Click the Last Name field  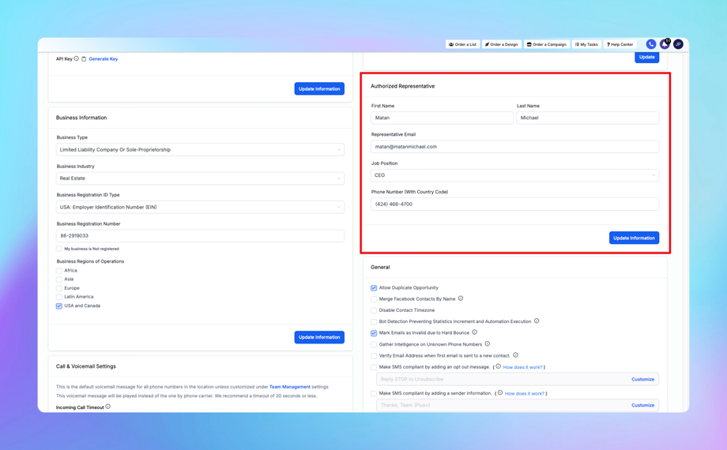tap(587, 118)
